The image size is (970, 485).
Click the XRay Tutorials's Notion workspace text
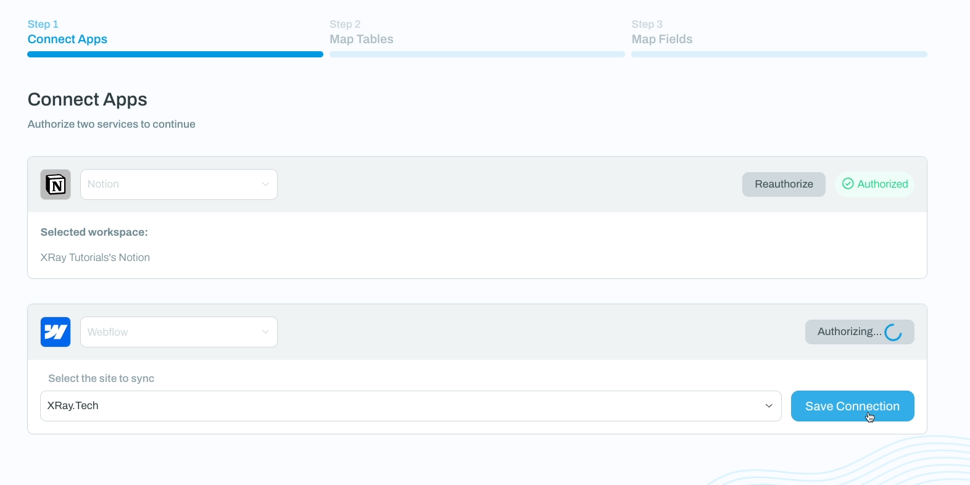95,257
